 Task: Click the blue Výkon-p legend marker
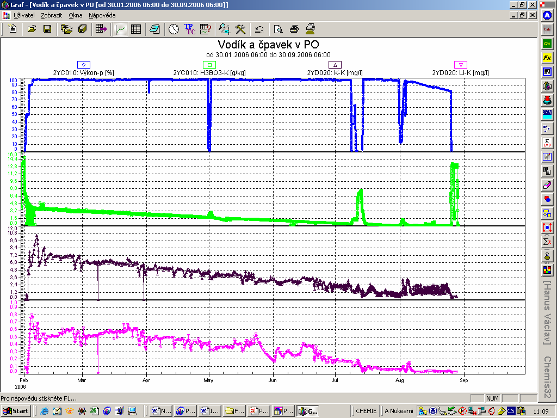click(x=84, y=65)
